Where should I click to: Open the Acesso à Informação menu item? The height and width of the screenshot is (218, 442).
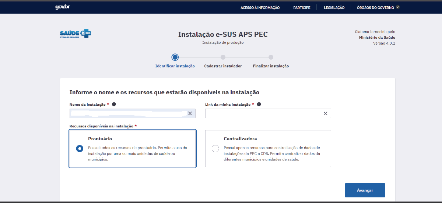point(260,7)
